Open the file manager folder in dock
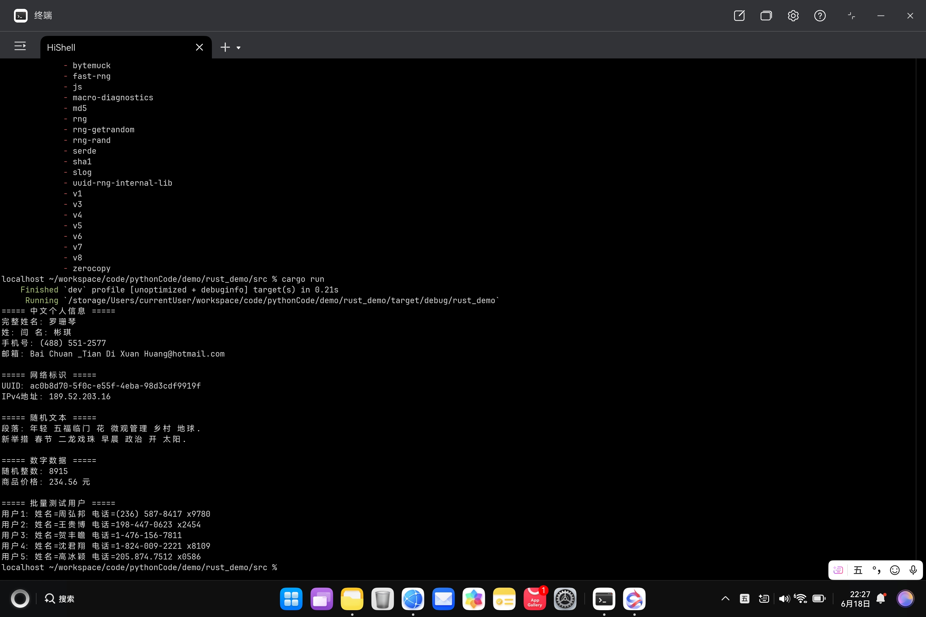926x617 pixels. (352, 599)
